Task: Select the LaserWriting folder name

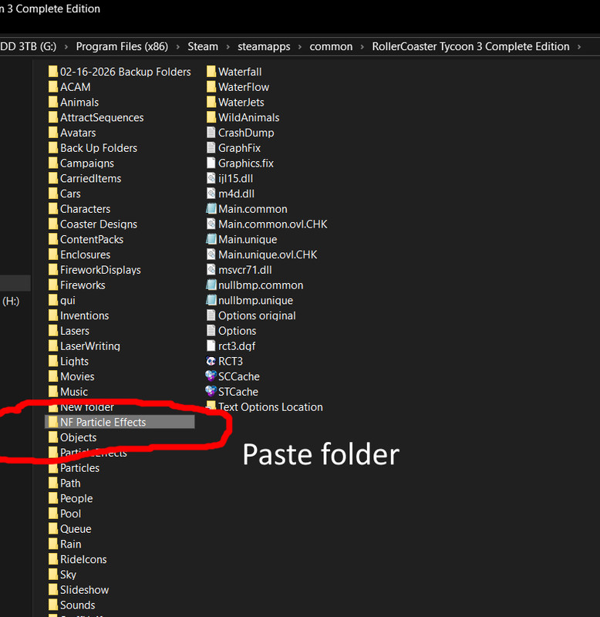Action: (90, 346)
